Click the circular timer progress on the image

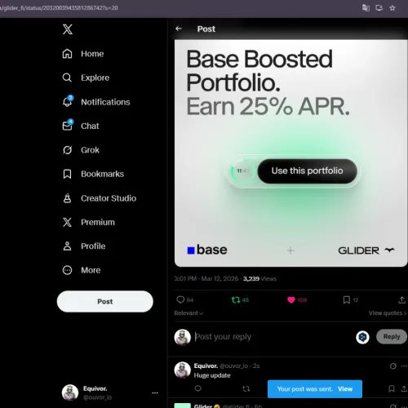click(242, 171)
